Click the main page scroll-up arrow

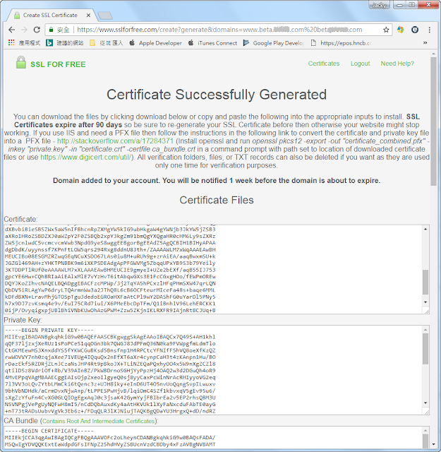[433, 54]
